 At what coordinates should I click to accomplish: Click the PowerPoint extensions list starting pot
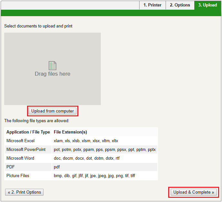click(x=105, y=150)
